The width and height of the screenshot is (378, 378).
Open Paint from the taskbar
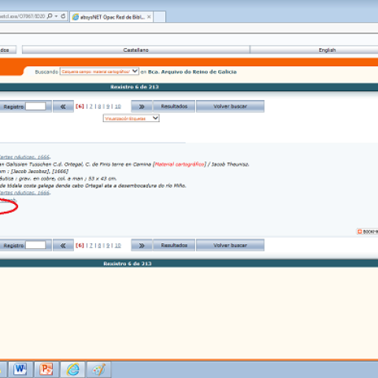[x=98, y=369]
